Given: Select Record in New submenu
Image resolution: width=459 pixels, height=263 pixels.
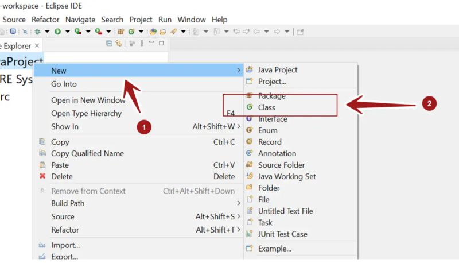Looking at the screenshot, I should click(x=301, y=142).
